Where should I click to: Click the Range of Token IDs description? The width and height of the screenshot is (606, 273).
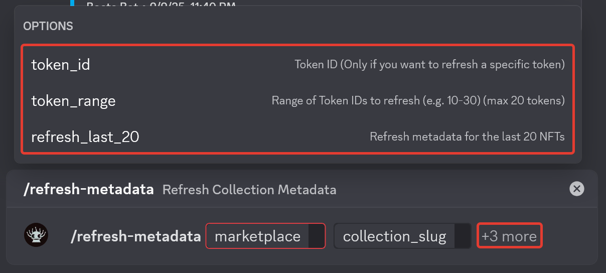point(418,101)
